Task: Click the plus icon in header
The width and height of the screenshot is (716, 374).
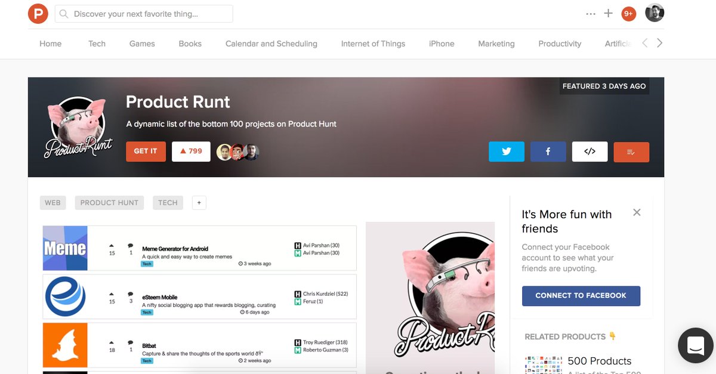Action: pos(609,13)
